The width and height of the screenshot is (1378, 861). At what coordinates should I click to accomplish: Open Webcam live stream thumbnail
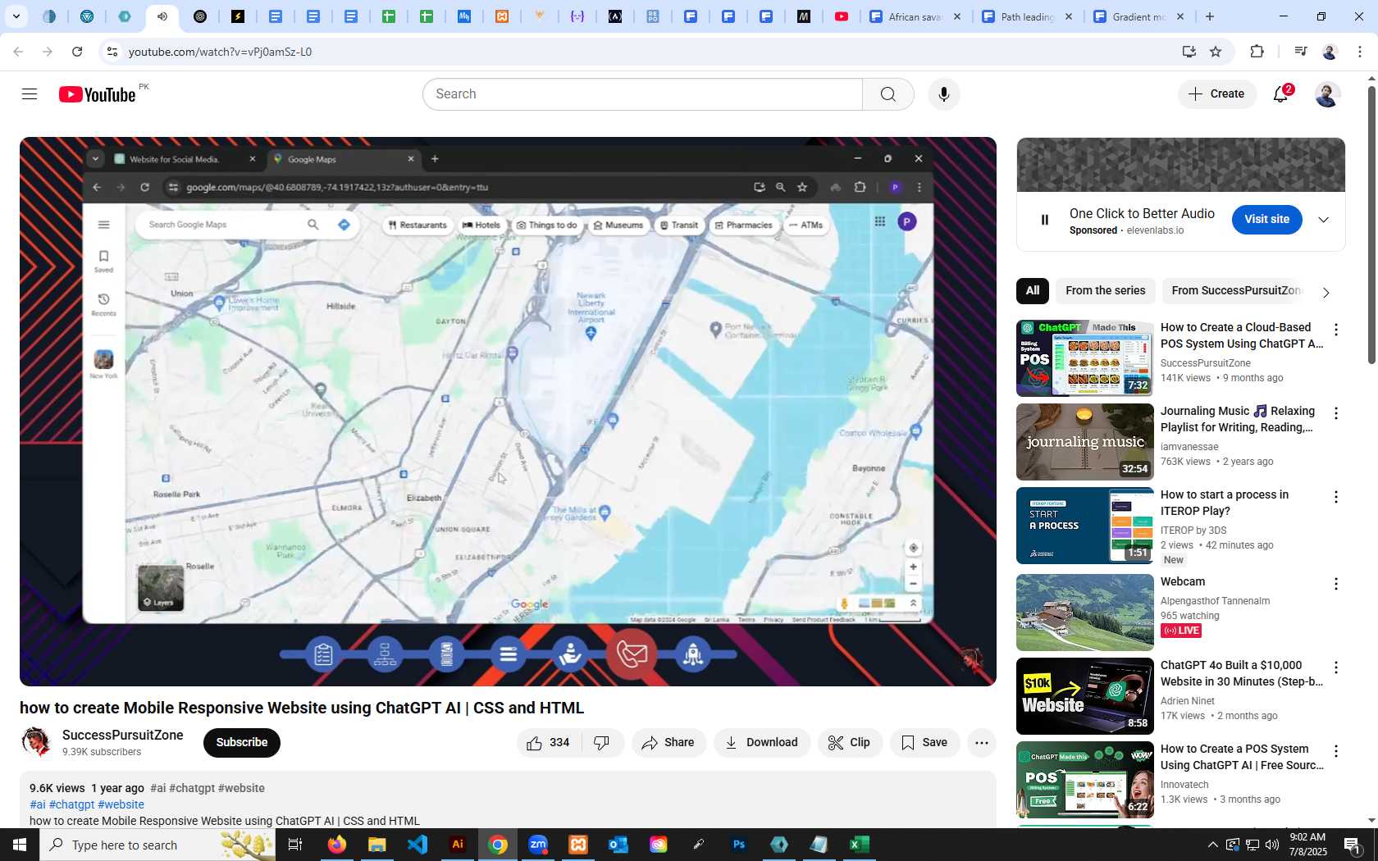(x=1084, y=613)
